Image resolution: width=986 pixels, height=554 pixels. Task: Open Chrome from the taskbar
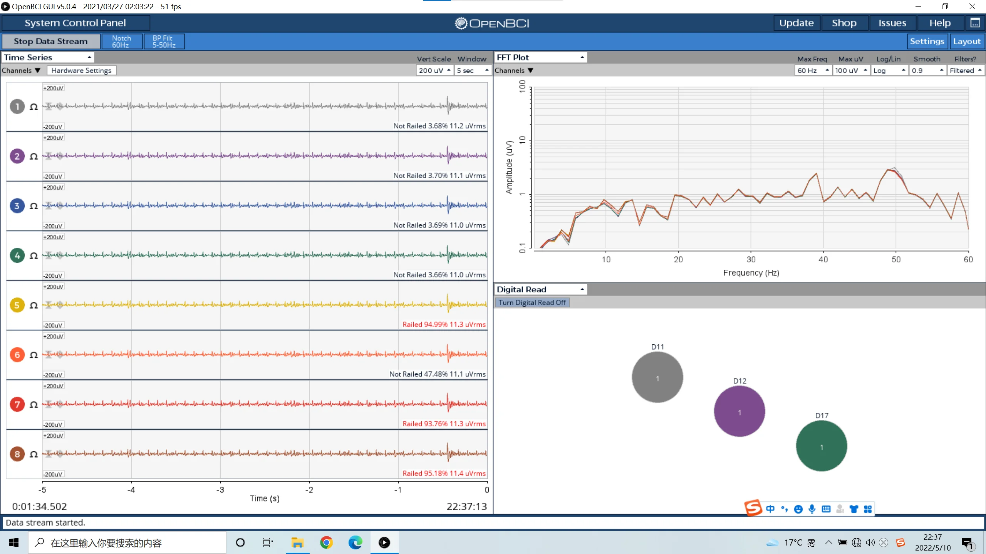326,542
